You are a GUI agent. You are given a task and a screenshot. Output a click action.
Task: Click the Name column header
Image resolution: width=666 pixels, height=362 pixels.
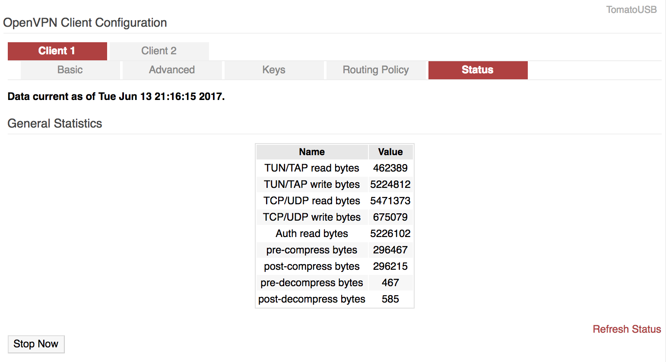[x=312, y=152]
